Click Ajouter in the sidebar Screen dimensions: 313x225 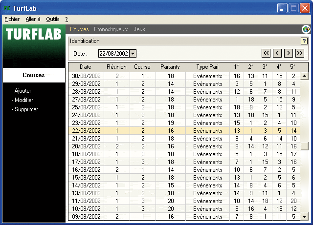[x=23, y=91]
